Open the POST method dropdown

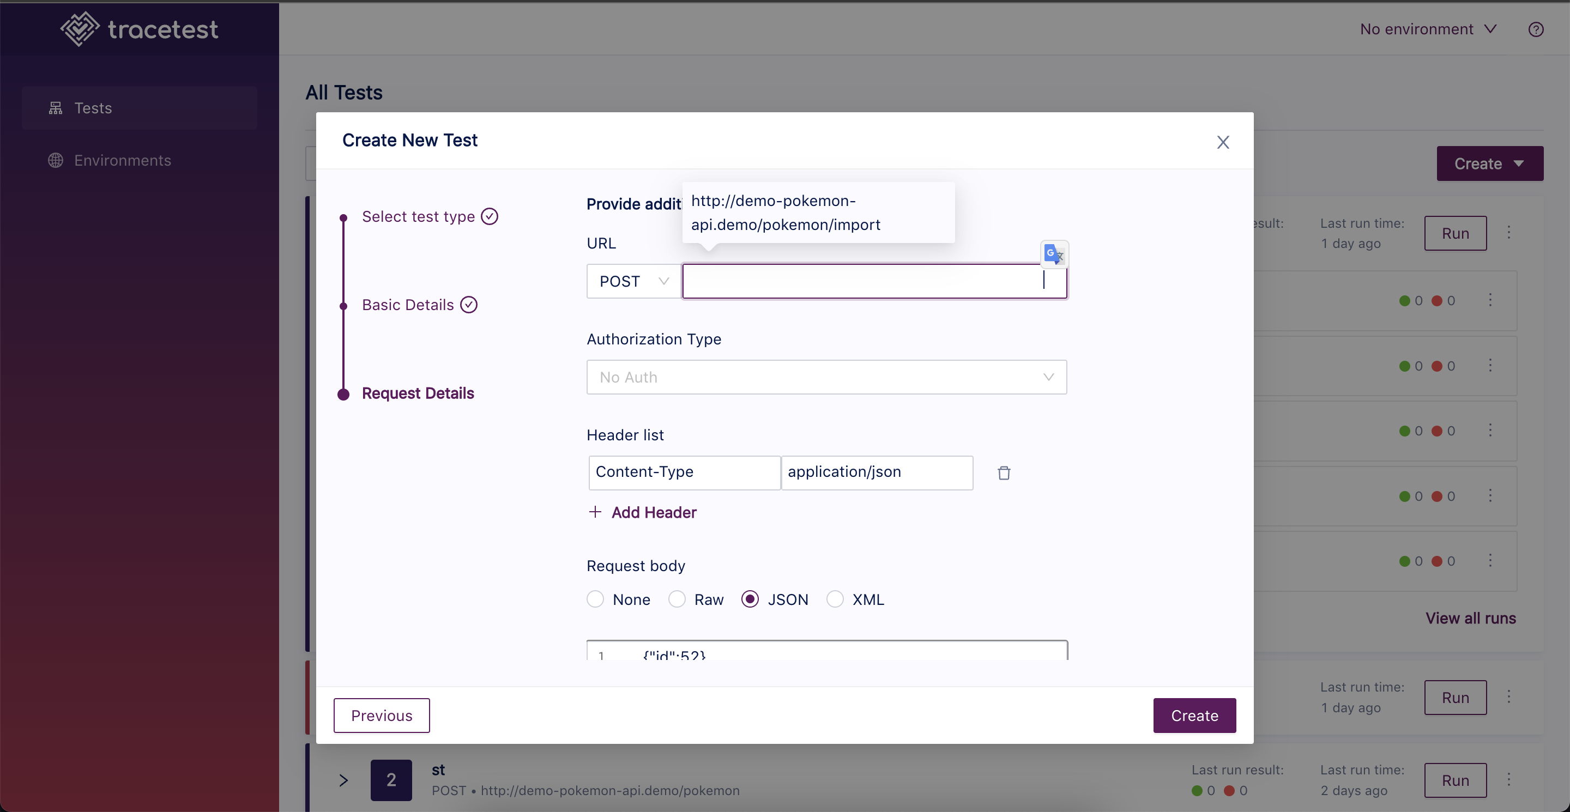tap(634, 281)
